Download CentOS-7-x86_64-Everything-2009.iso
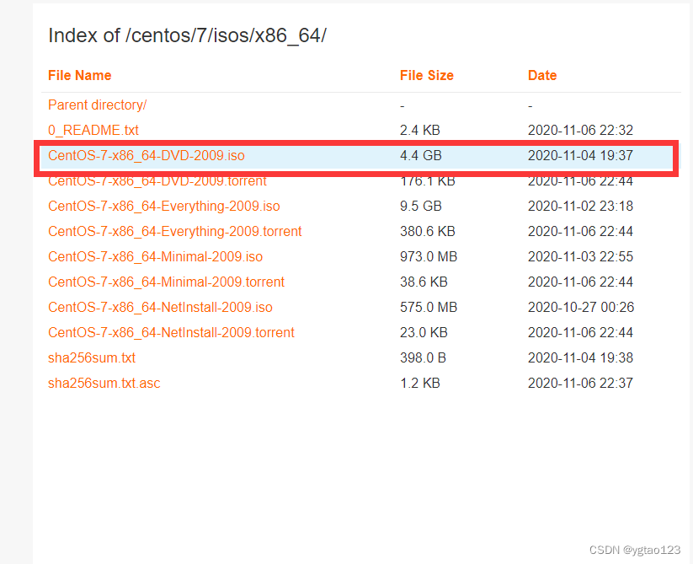 point(164,207)
